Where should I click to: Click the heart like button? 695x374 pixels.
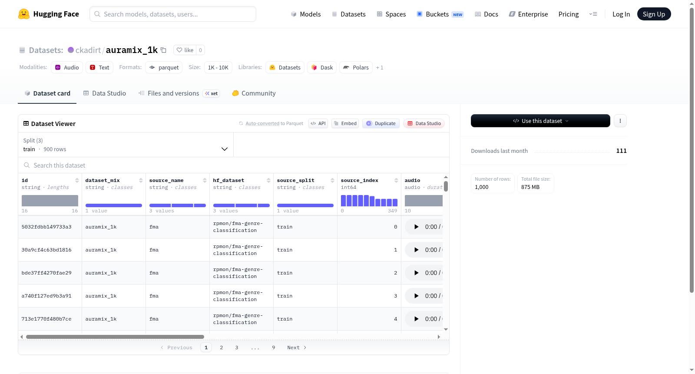click(185, 50)
